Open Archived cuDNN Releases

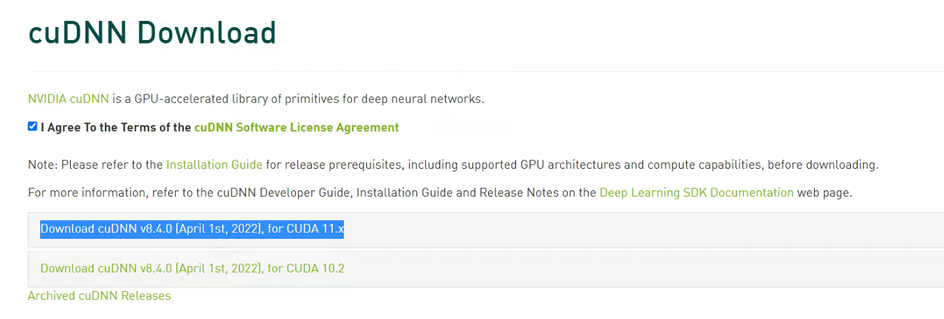click(99, 296)
